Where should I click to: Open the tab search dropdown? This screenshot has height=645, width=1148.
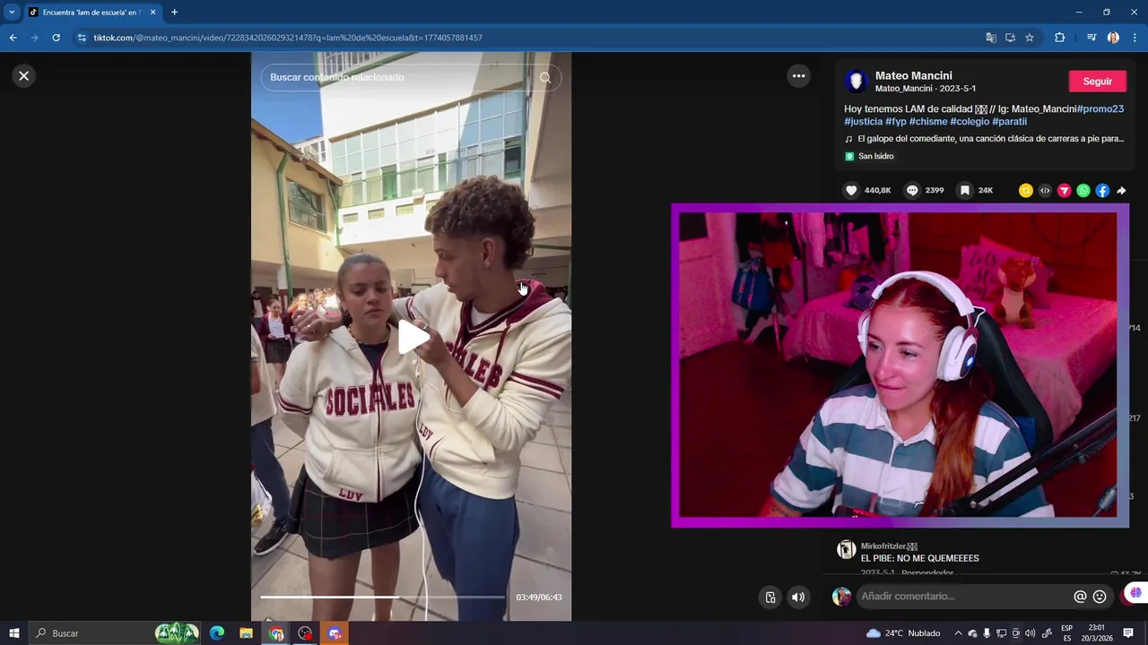12,13
